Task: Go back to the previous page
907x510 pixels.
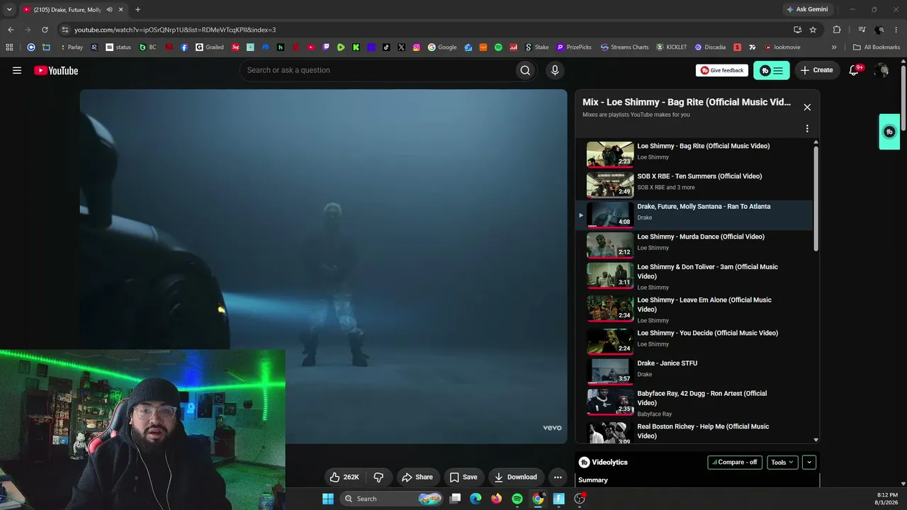Action: (x=11, y=30)
